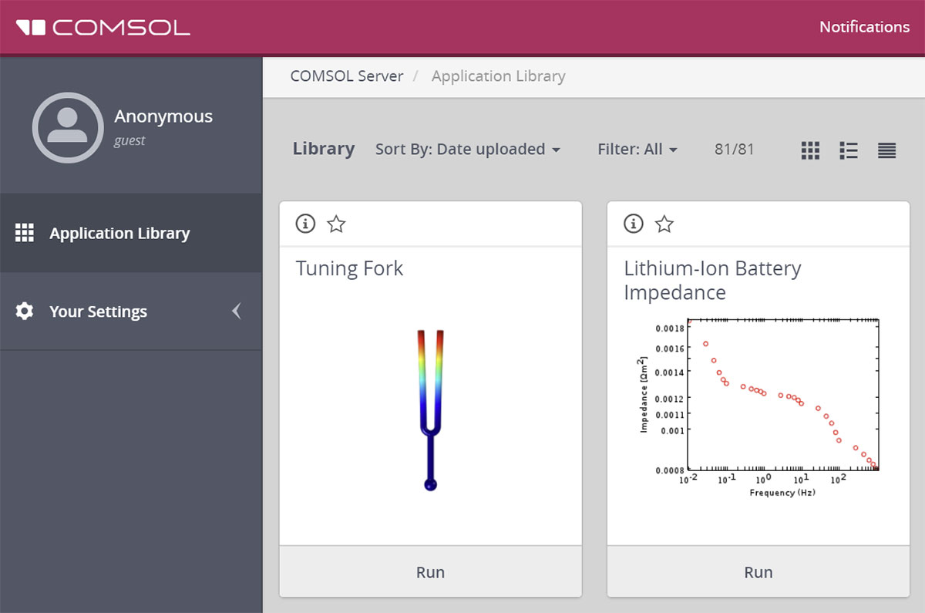Viewport: 925px width, 613px height.
Task: Select Application Library in the sidebar
Action: click(x=119, y=234)
